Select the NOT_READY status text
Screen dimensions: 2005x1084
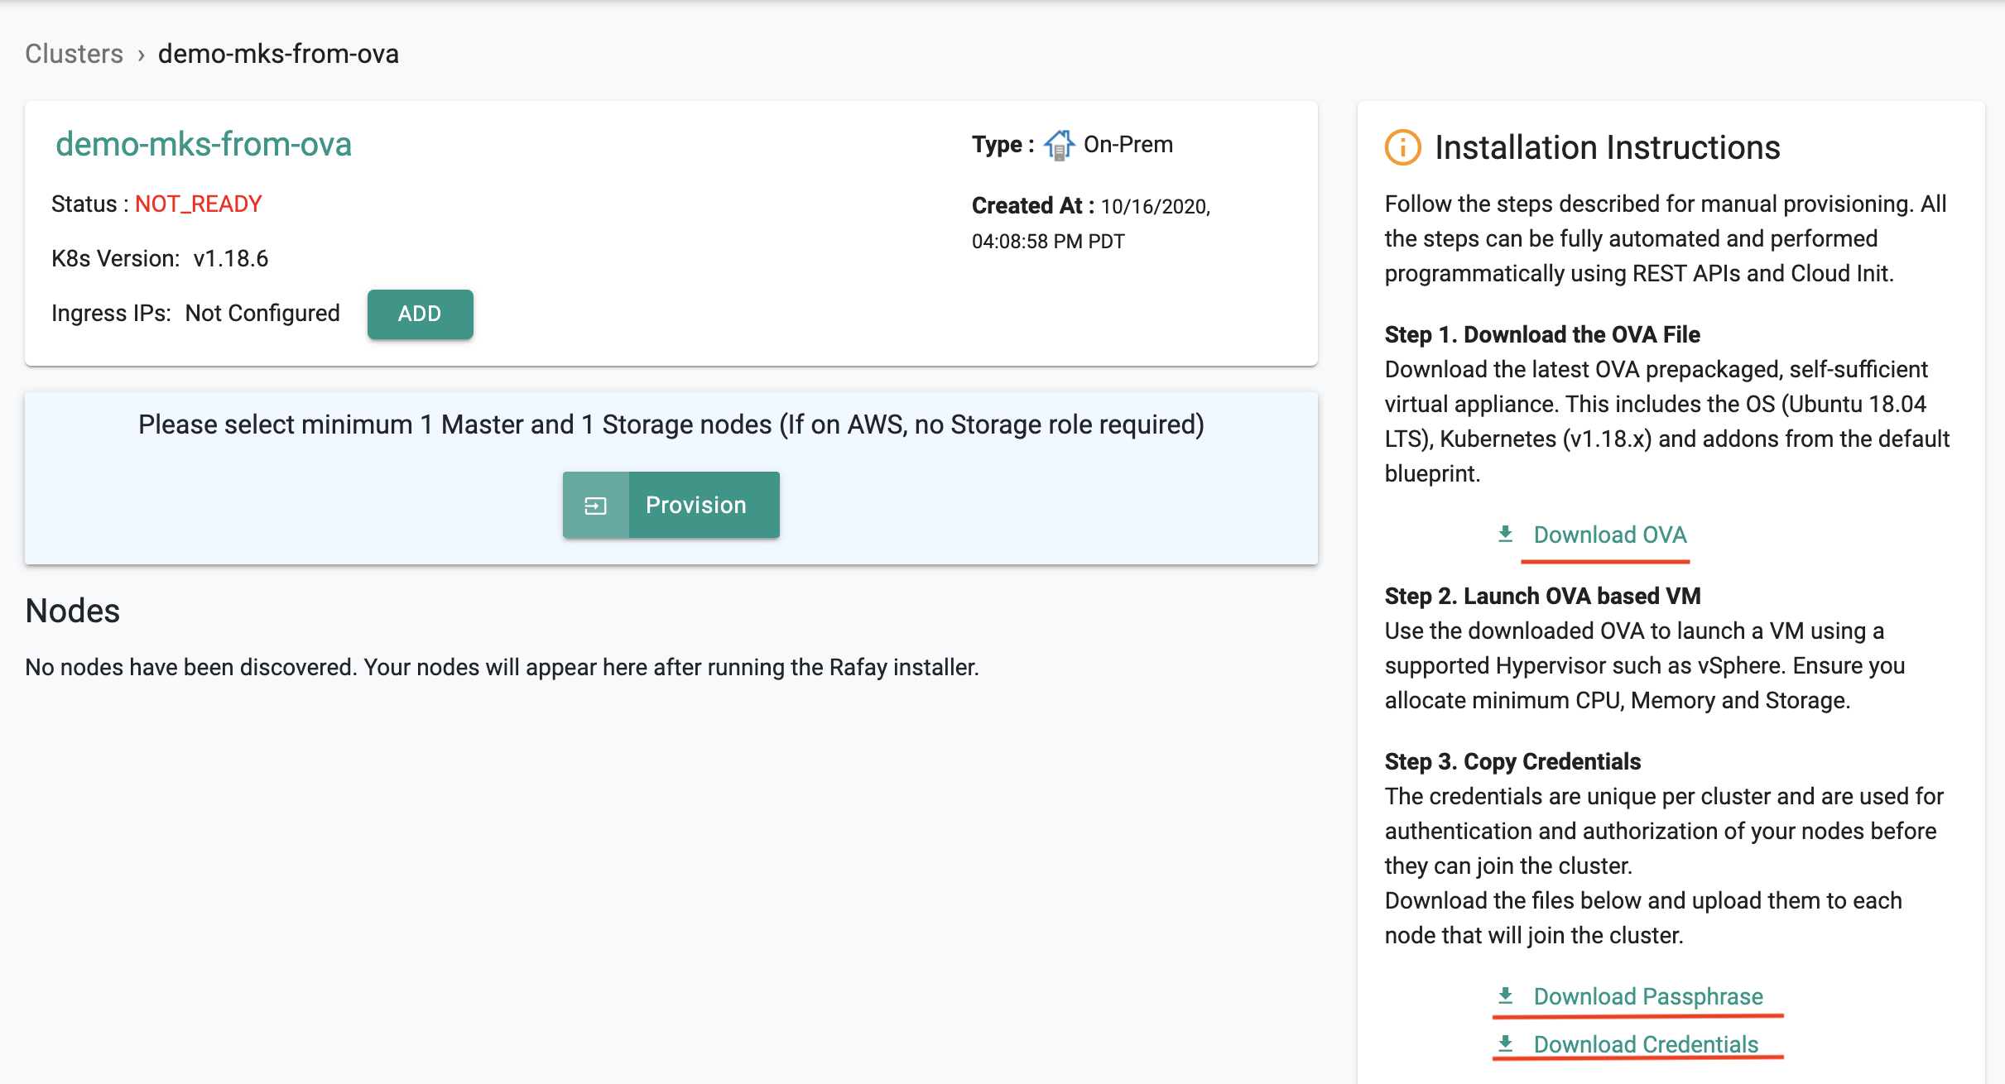point(199,204)
